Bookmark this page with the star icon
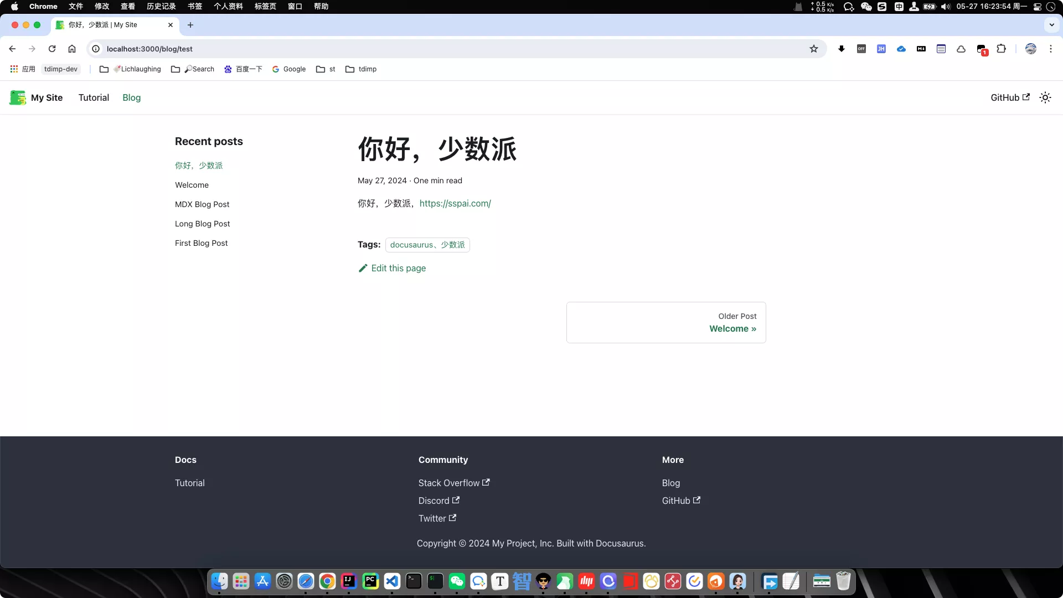Viewport: 1063px width, 598px height. [x=813, y=49]
